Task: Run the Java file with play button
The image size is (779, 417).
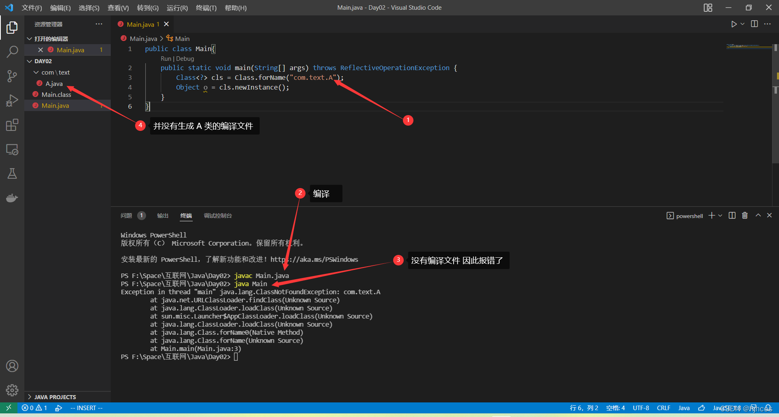Action: click(x=734, y=24)
